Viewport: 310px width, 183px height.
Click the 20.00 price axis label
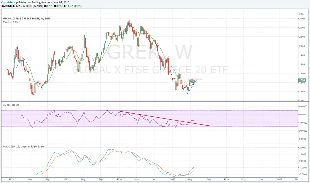click(x=302, y=46)
